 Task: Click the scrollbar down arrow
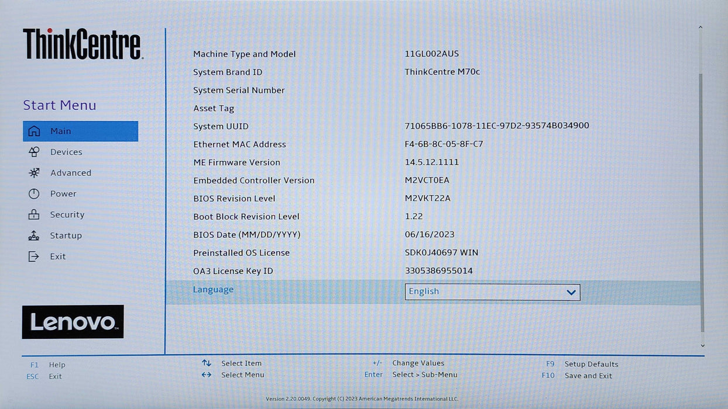coord(702,345)
